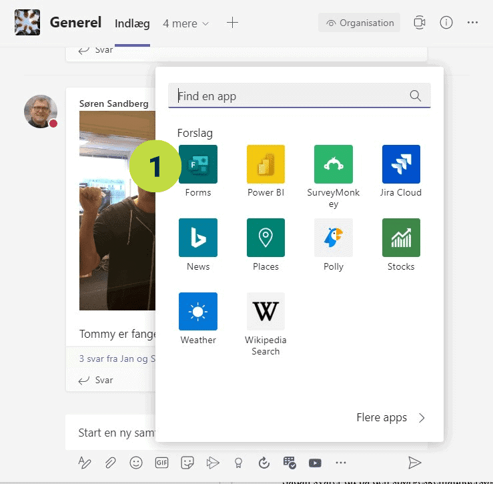Send praise with the badge icon
493x484 pixels.
[x=238, y=463]
